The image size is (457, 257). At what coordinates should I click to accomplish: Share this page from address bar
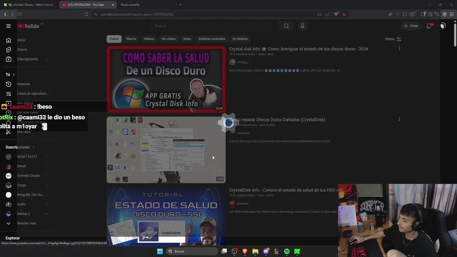tap(327, 14)
